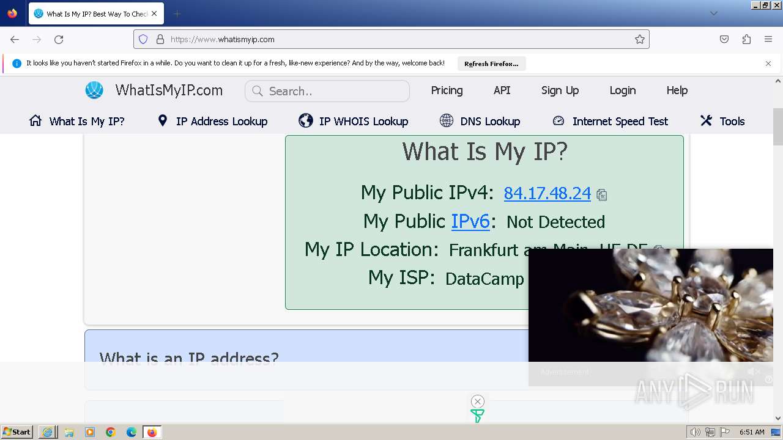Open Windows Media Player taskbar icon

(90, 432)
